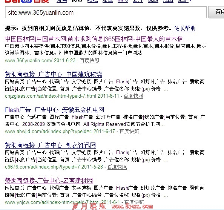Viewport: 224px width, 210px height.
Task: Switch to the 地图 search tab
Action: (168, 1)
